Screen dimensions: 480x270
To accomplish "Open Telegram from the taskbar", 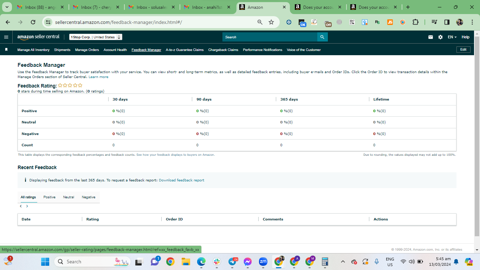I will pos(233,262).
